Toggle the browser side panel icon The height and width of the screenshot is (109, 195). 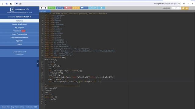point(11,4)
